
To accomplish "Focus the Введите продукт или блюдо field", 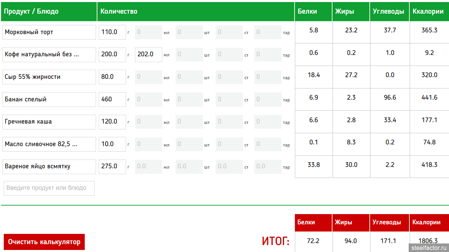I will pyautogui.click(x=49, y=188).
